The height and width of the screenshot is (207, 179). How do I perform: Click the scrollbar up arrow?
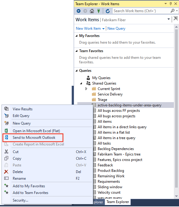[x=176, y=27]
